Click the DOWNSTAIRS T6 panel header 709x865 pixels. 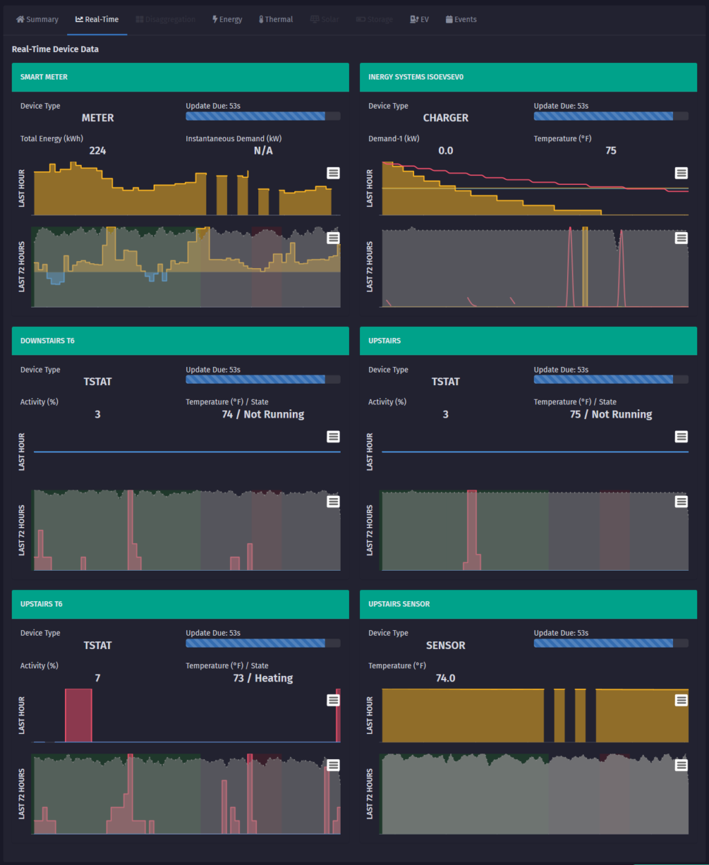pos(180,341)
